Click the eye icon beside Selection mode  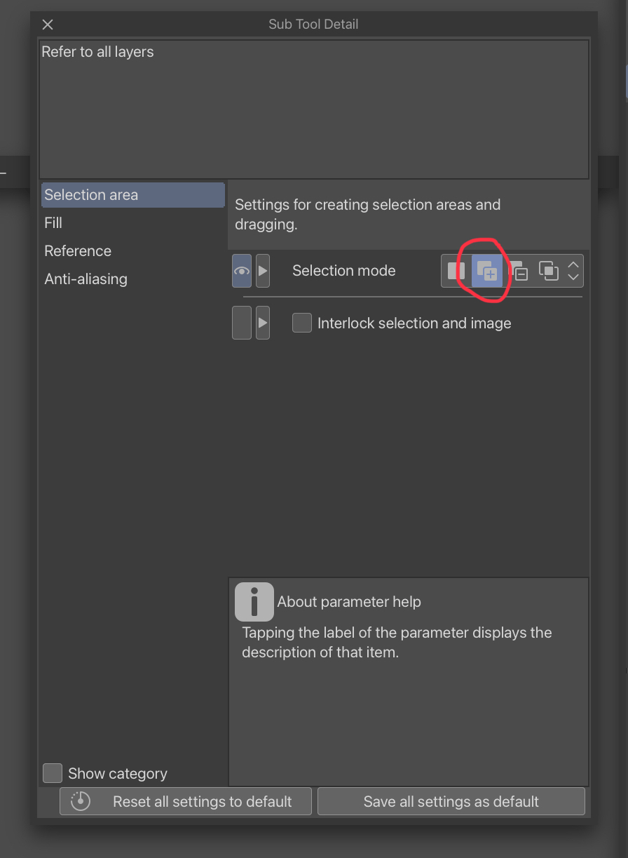click(240, 271)
